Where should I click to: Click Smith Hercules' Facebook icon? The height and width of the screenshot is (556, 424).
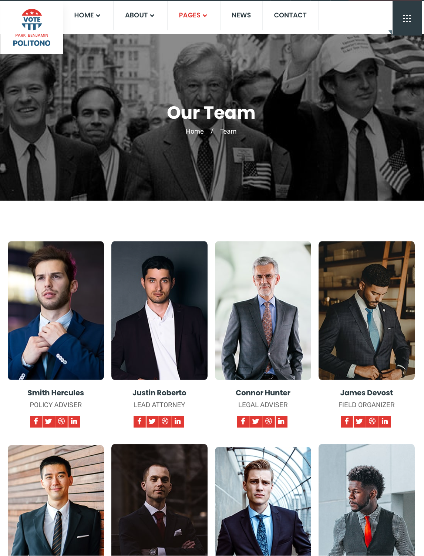point(36,421)
